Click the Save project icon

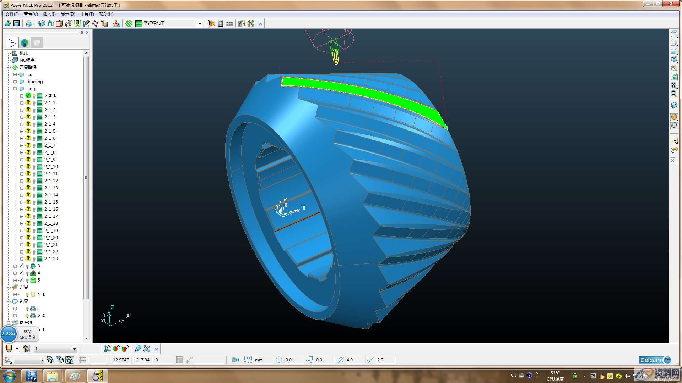[17, 23]
